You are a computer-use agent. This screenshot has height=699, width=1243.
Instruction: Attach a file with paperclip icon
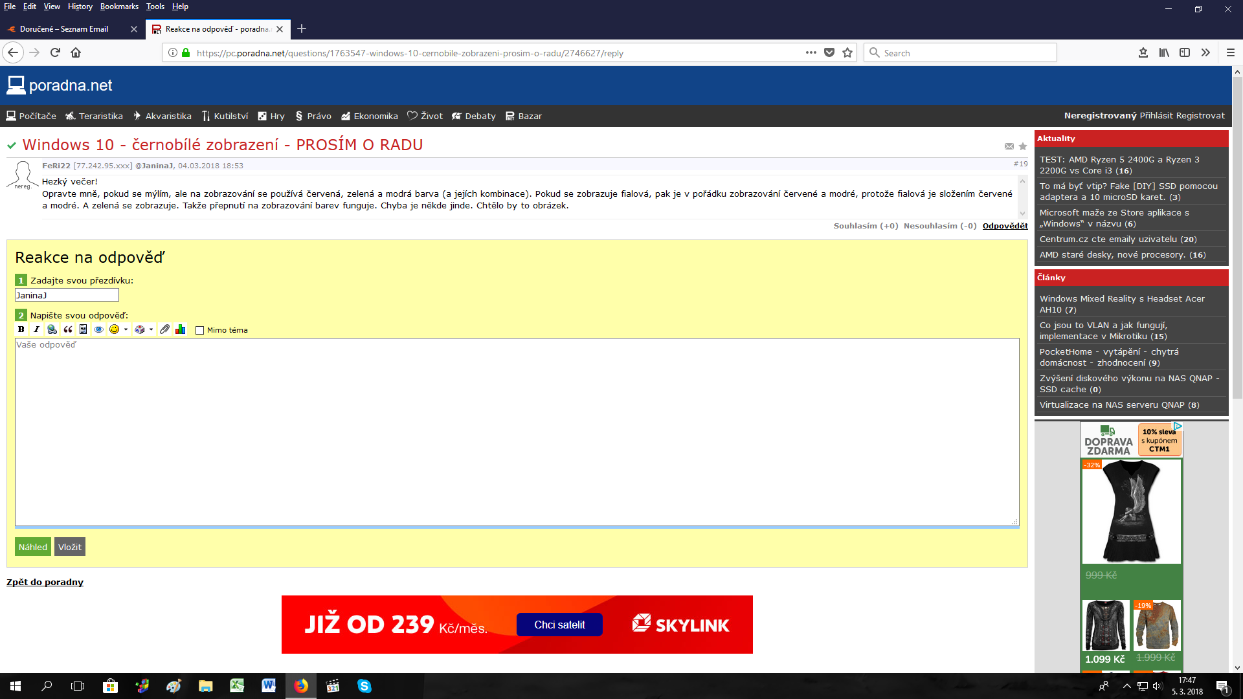[x=165, y=329]
